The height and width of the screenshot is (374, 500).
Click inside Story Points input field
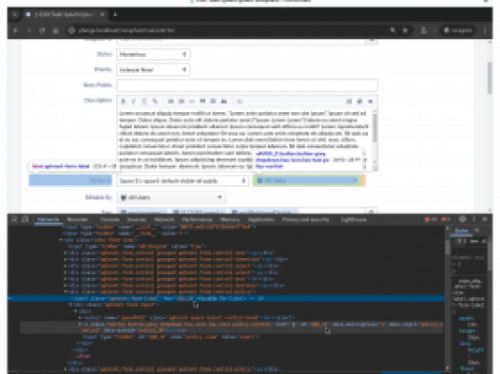coord(247,85)
